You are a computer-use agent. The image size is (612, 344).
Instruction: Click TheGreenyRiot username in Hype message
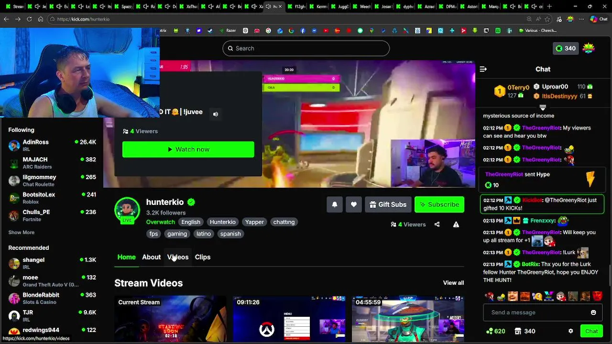[x=504, y=174]
